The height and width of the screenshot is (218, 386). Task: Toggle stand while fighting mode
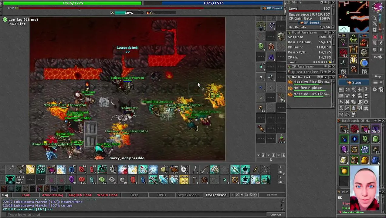point(381,37)
